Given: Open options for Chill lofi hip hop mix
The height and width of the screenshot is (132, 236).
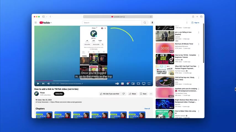Looking at the screenshot, I should (199, 78).
